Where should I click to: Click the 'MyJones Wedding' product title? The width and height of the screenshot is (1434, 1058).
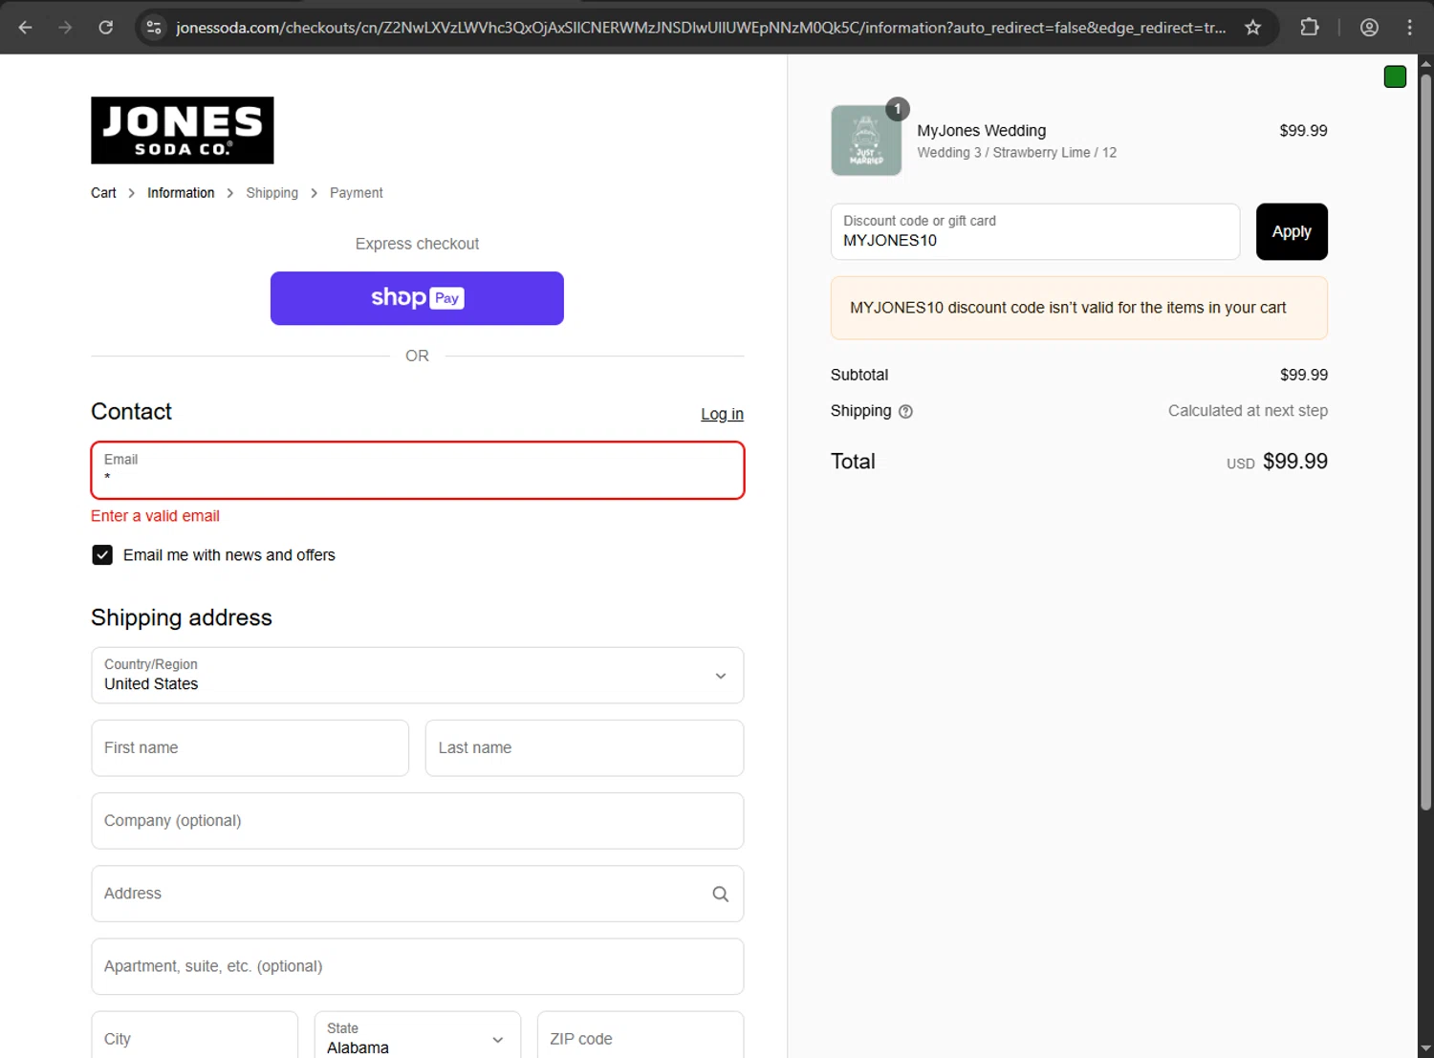point(982,131)
